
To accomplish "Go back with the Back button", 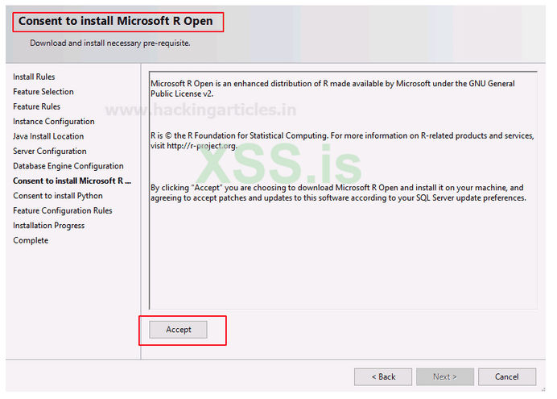I will pos(383,376).
